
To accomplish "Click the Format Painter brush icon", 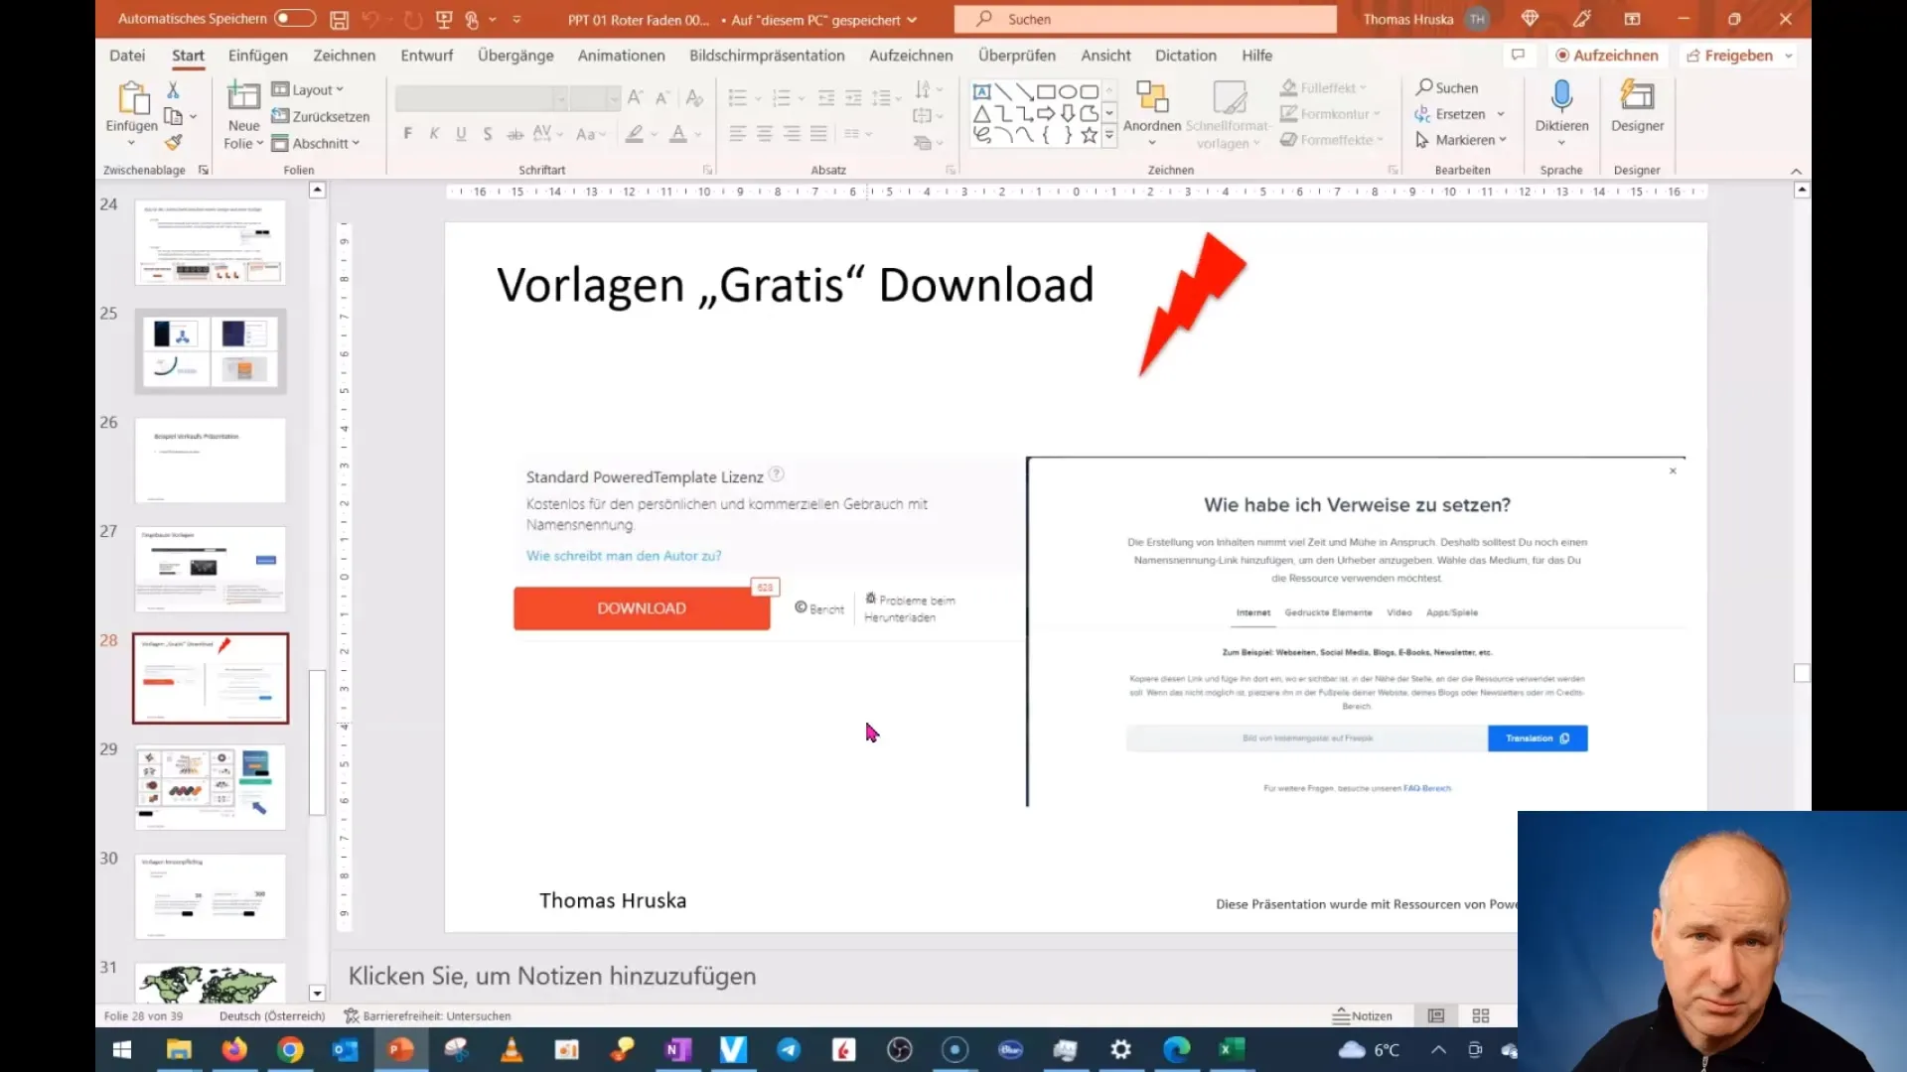I will tap(174, 143).
